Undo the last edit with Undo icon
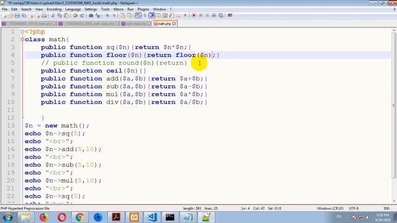This screenshot has width=397, height=223. [75, 15]
